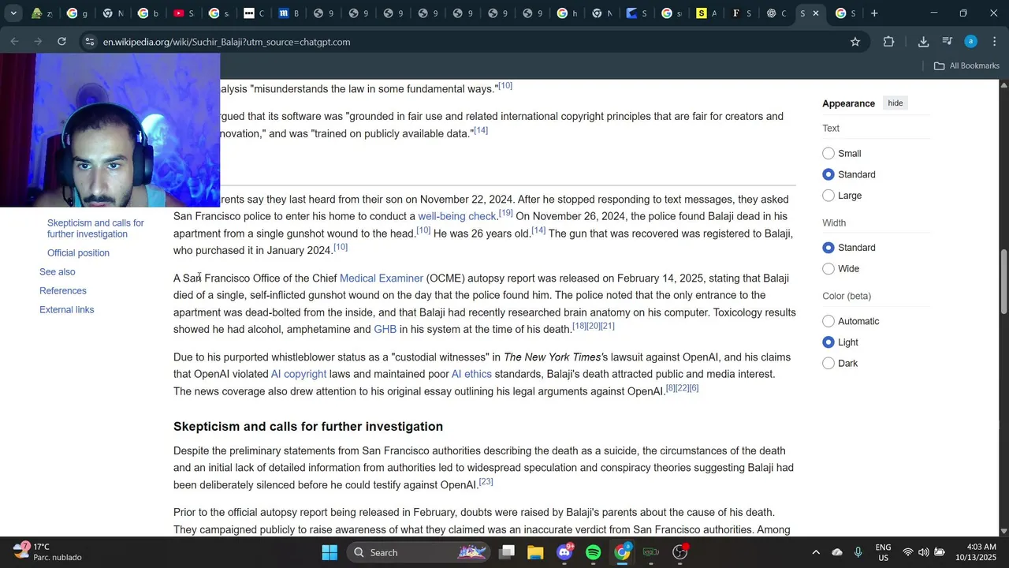
Task: Open Task View in the taskbar
Action: click(x=507, y=552)
